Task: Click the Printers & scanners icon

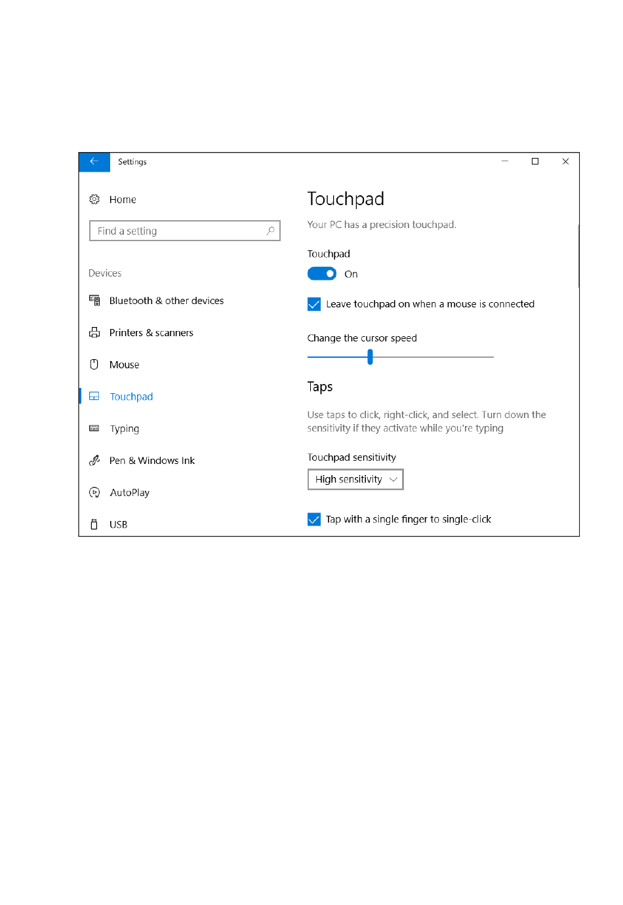Action: (x=94, y=332)
